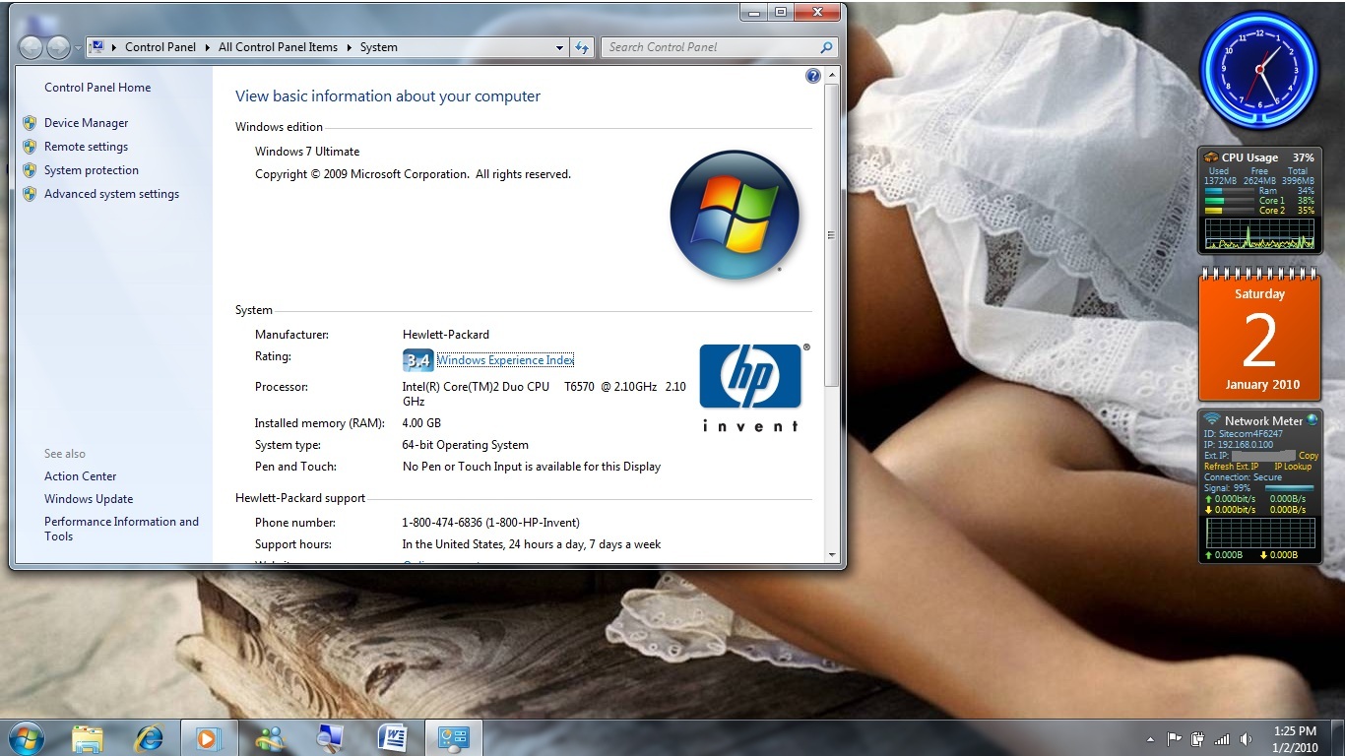Expand arrow after All Control Panel Items
The width and height of the screenshot is (1345, 756).
coord(349,47)
